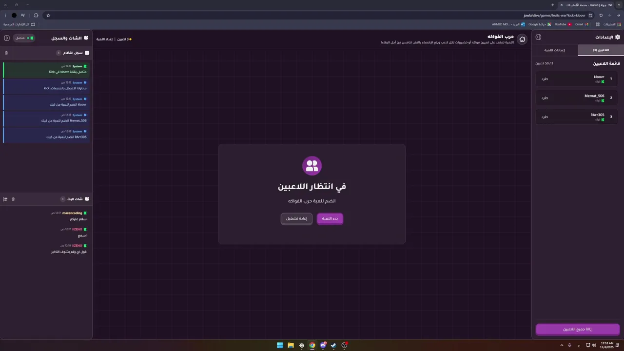The width and height of the screenshot is (624, 351).
Task: Open the Windows Start menu
Action: tap(280, 345)
